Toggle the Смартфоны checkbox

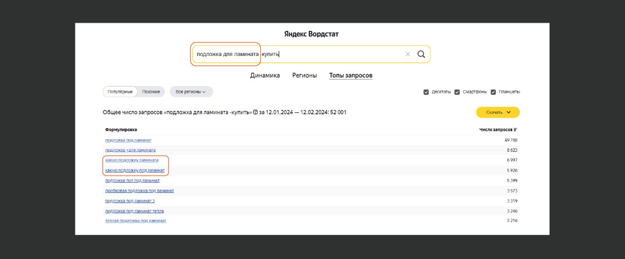[457, 92]
